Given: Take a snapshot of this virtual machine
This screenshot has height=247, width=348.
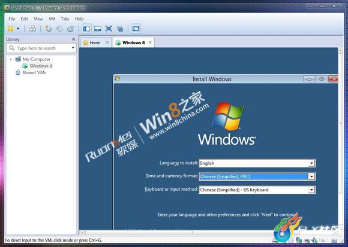Looking at the screenshot, I should click(x=49, y=29).
